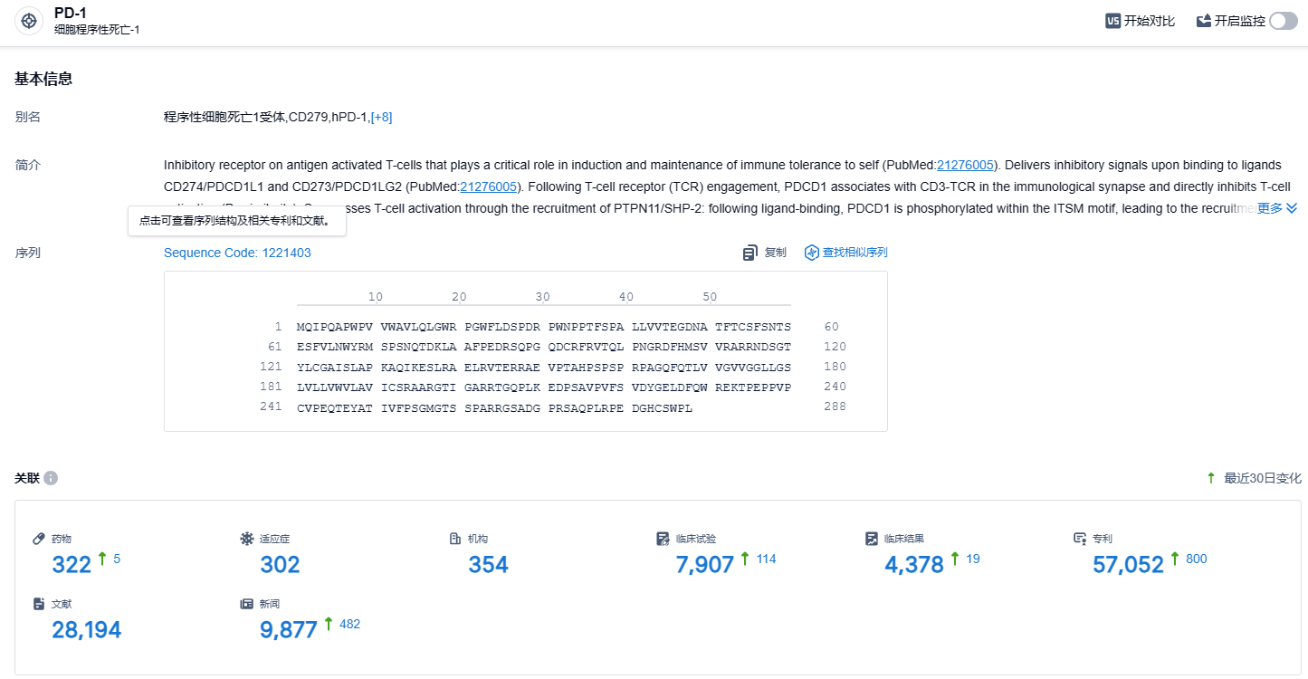This screenshot has height=679, width=1308.
Task: Toggle the 开启监控 monitoring switch
Action: [x=1283, y=21]
